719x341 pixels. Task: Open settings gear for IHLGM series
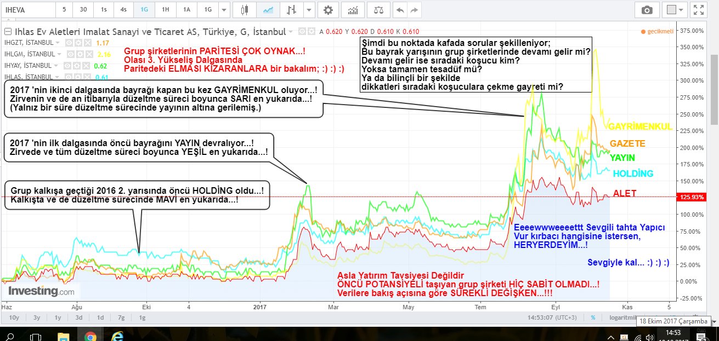80,54
